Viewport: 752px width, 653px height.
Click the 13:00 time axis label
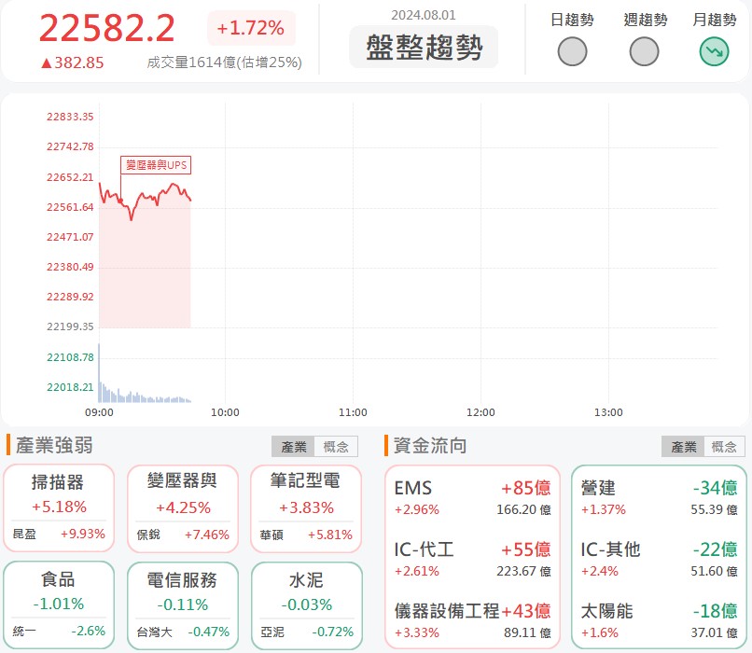[608, 412]
